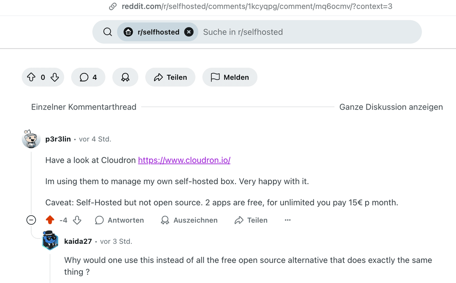Click Antworten to reply to comment
This screenshot has height=283, width=456.
click(x=119, y=220)
